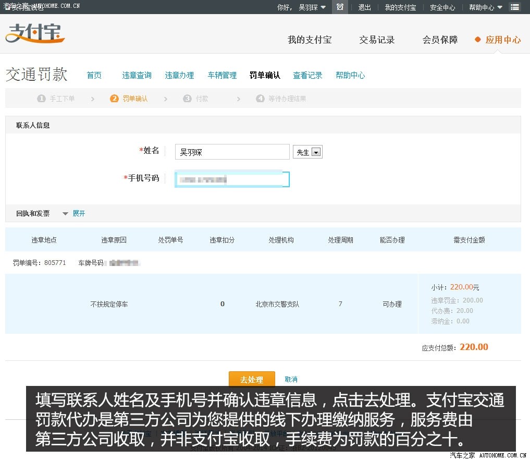This screenshot has height=460, width=530.
Task: Click 处罚单号 column header
Action: click(171, 240)
